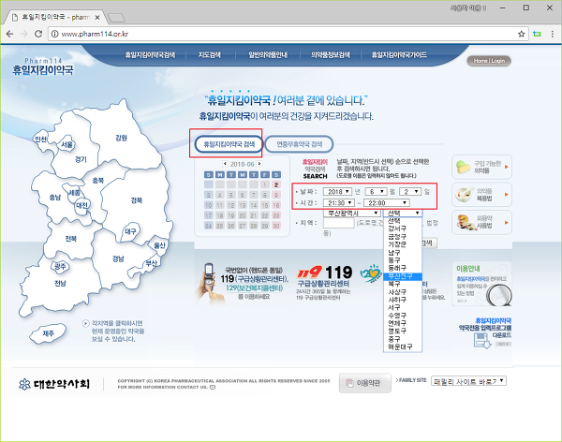562x442 pixels.
Task: Open the 의약품 복용법 mortar banner
Action: [481, 195]
